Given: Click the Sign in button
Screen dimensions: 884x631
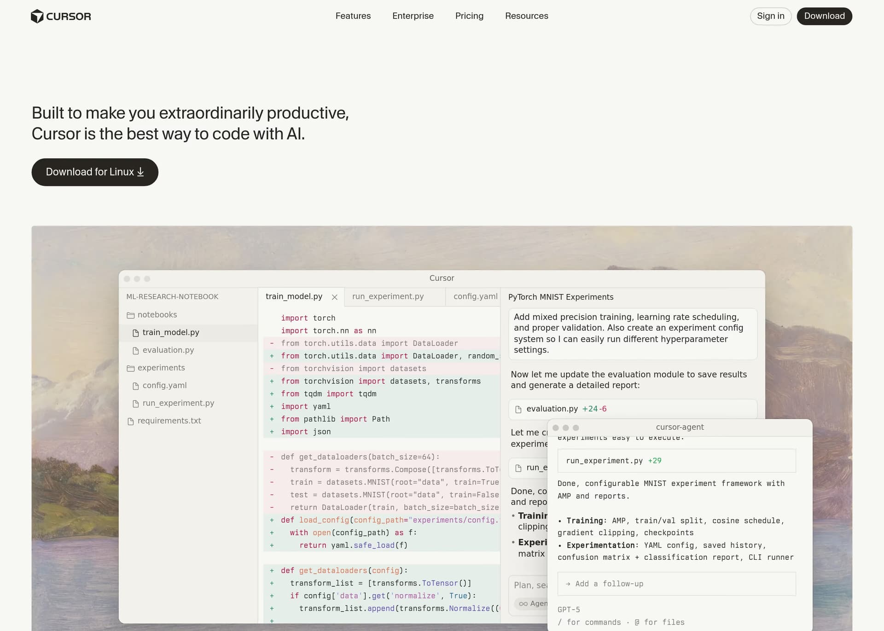Looking at the screenshot, I should (770, 16).
